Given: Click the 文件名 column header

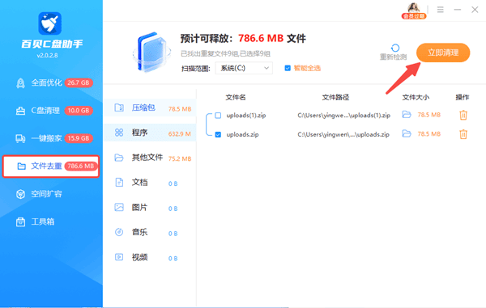Looking at the screenshot, I should click(x=236, y=97).
